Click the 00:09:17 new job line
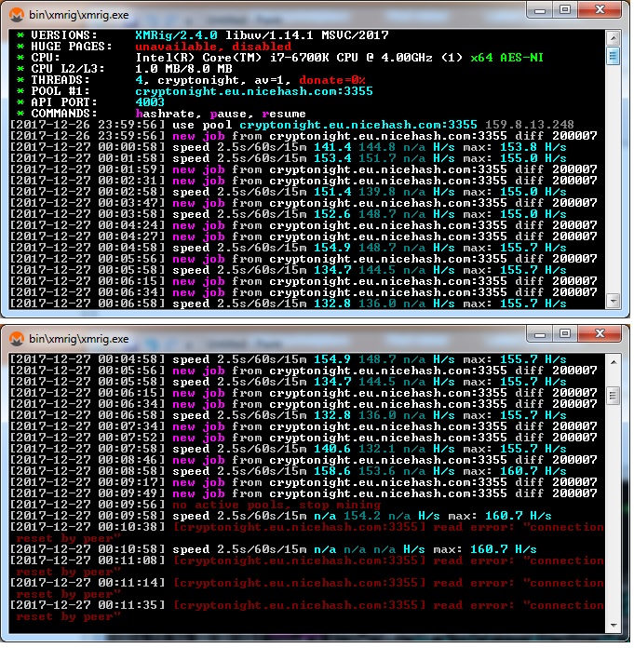 [x=304, y=482]
